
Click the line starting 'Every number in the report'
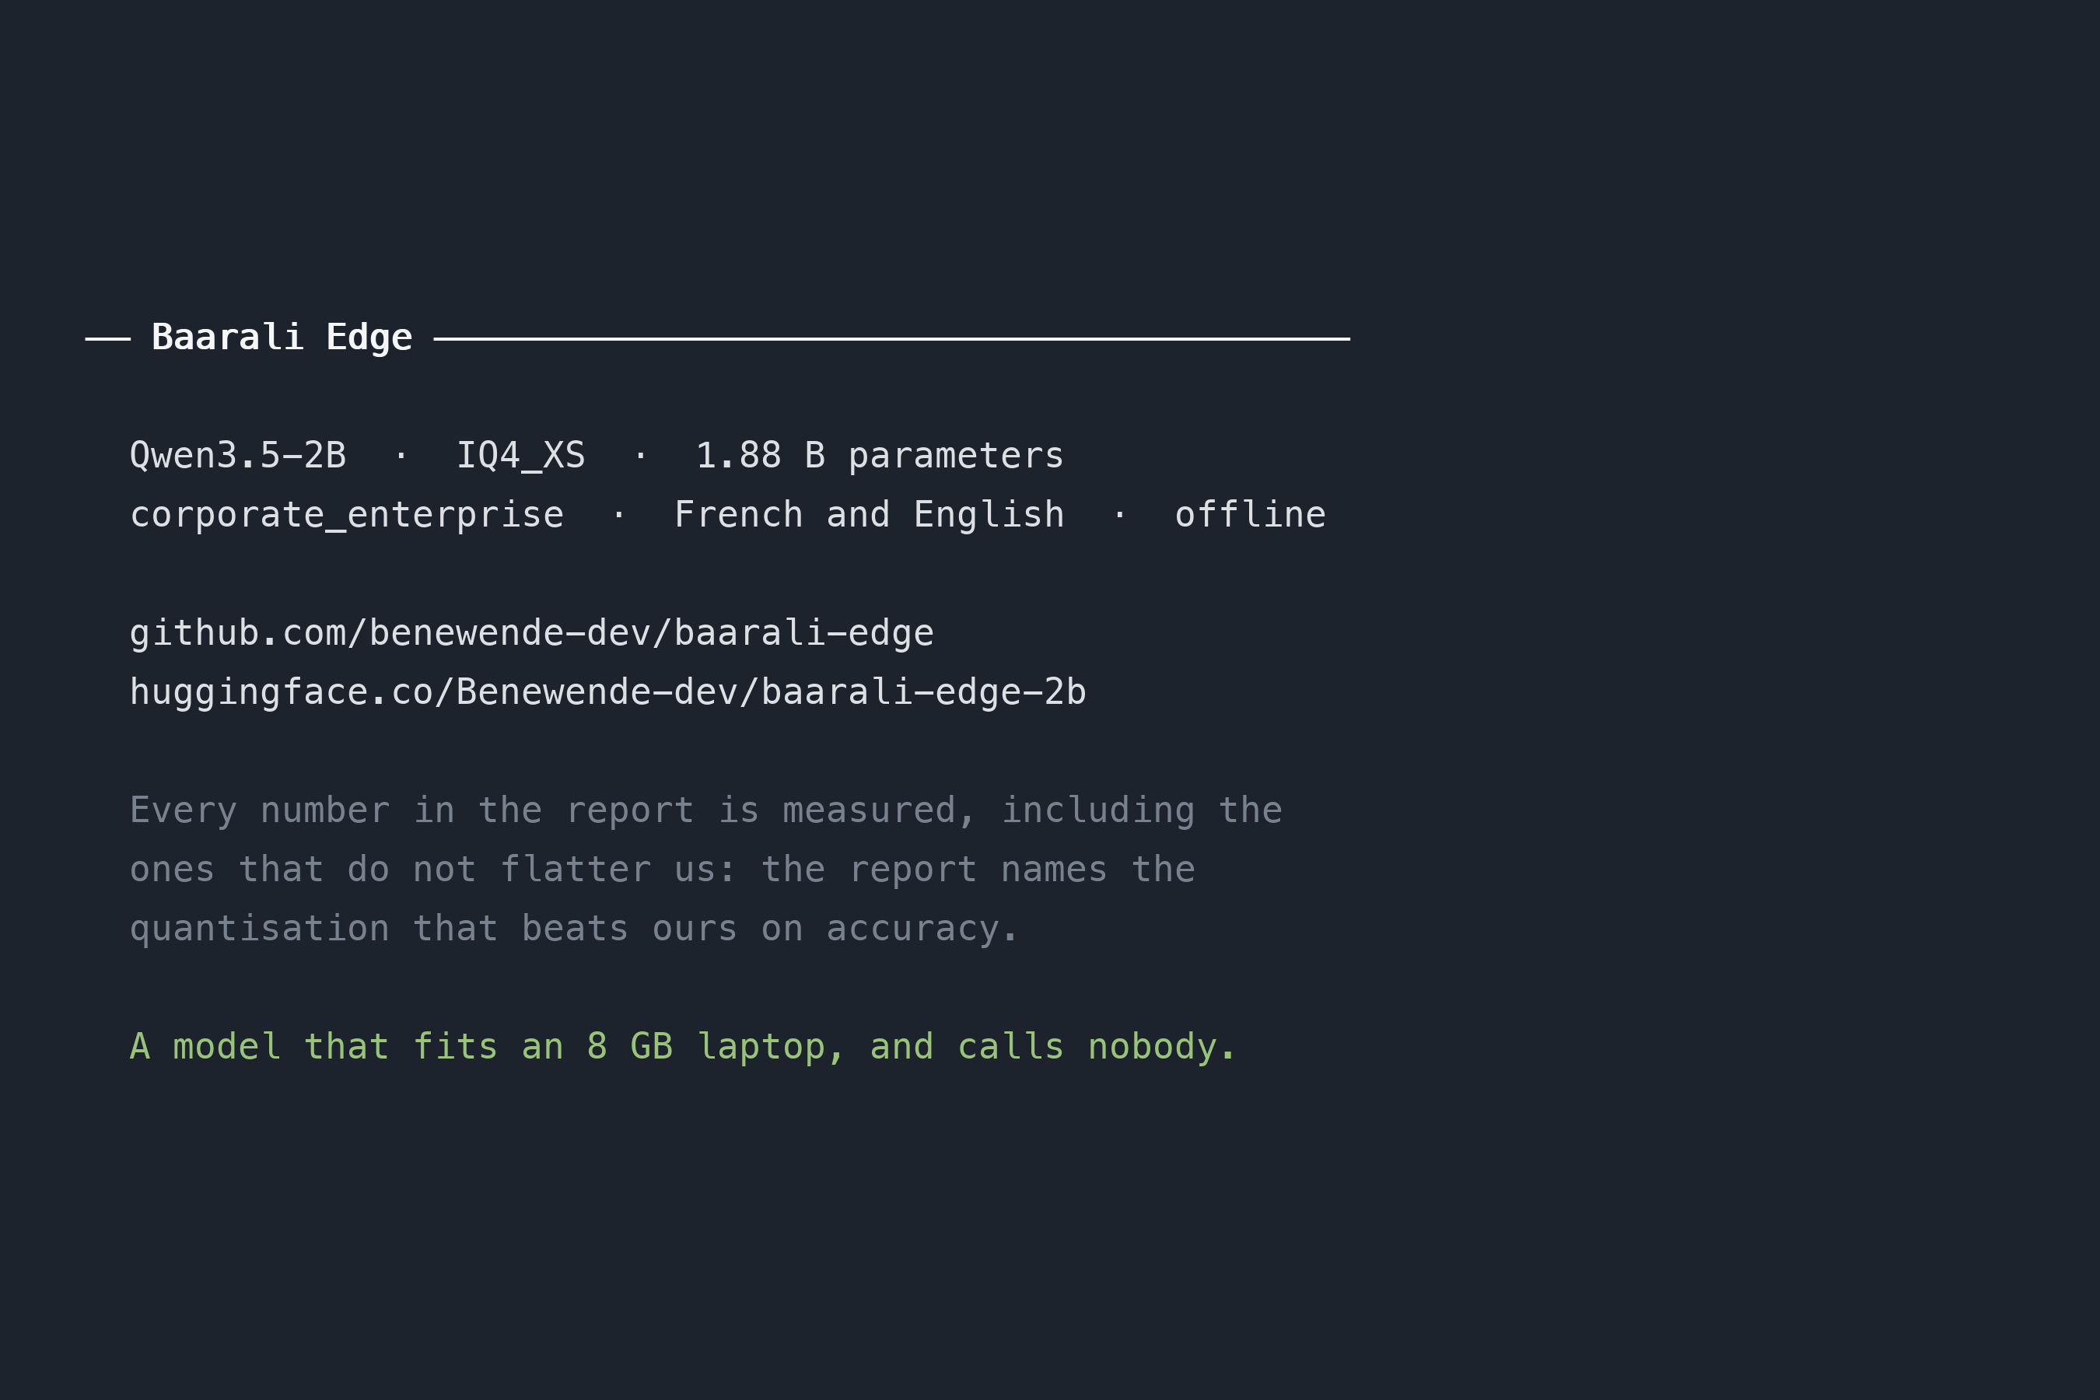tap(706, 810)
